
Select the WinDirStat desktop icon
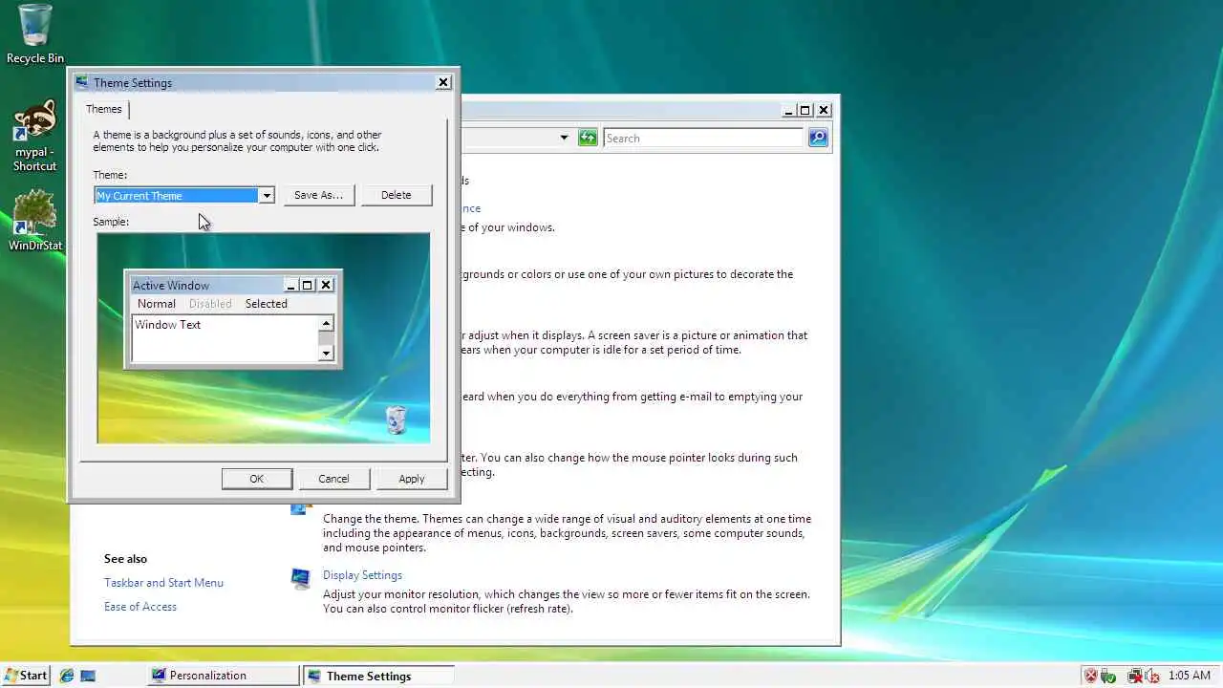[x=35, y=220]
